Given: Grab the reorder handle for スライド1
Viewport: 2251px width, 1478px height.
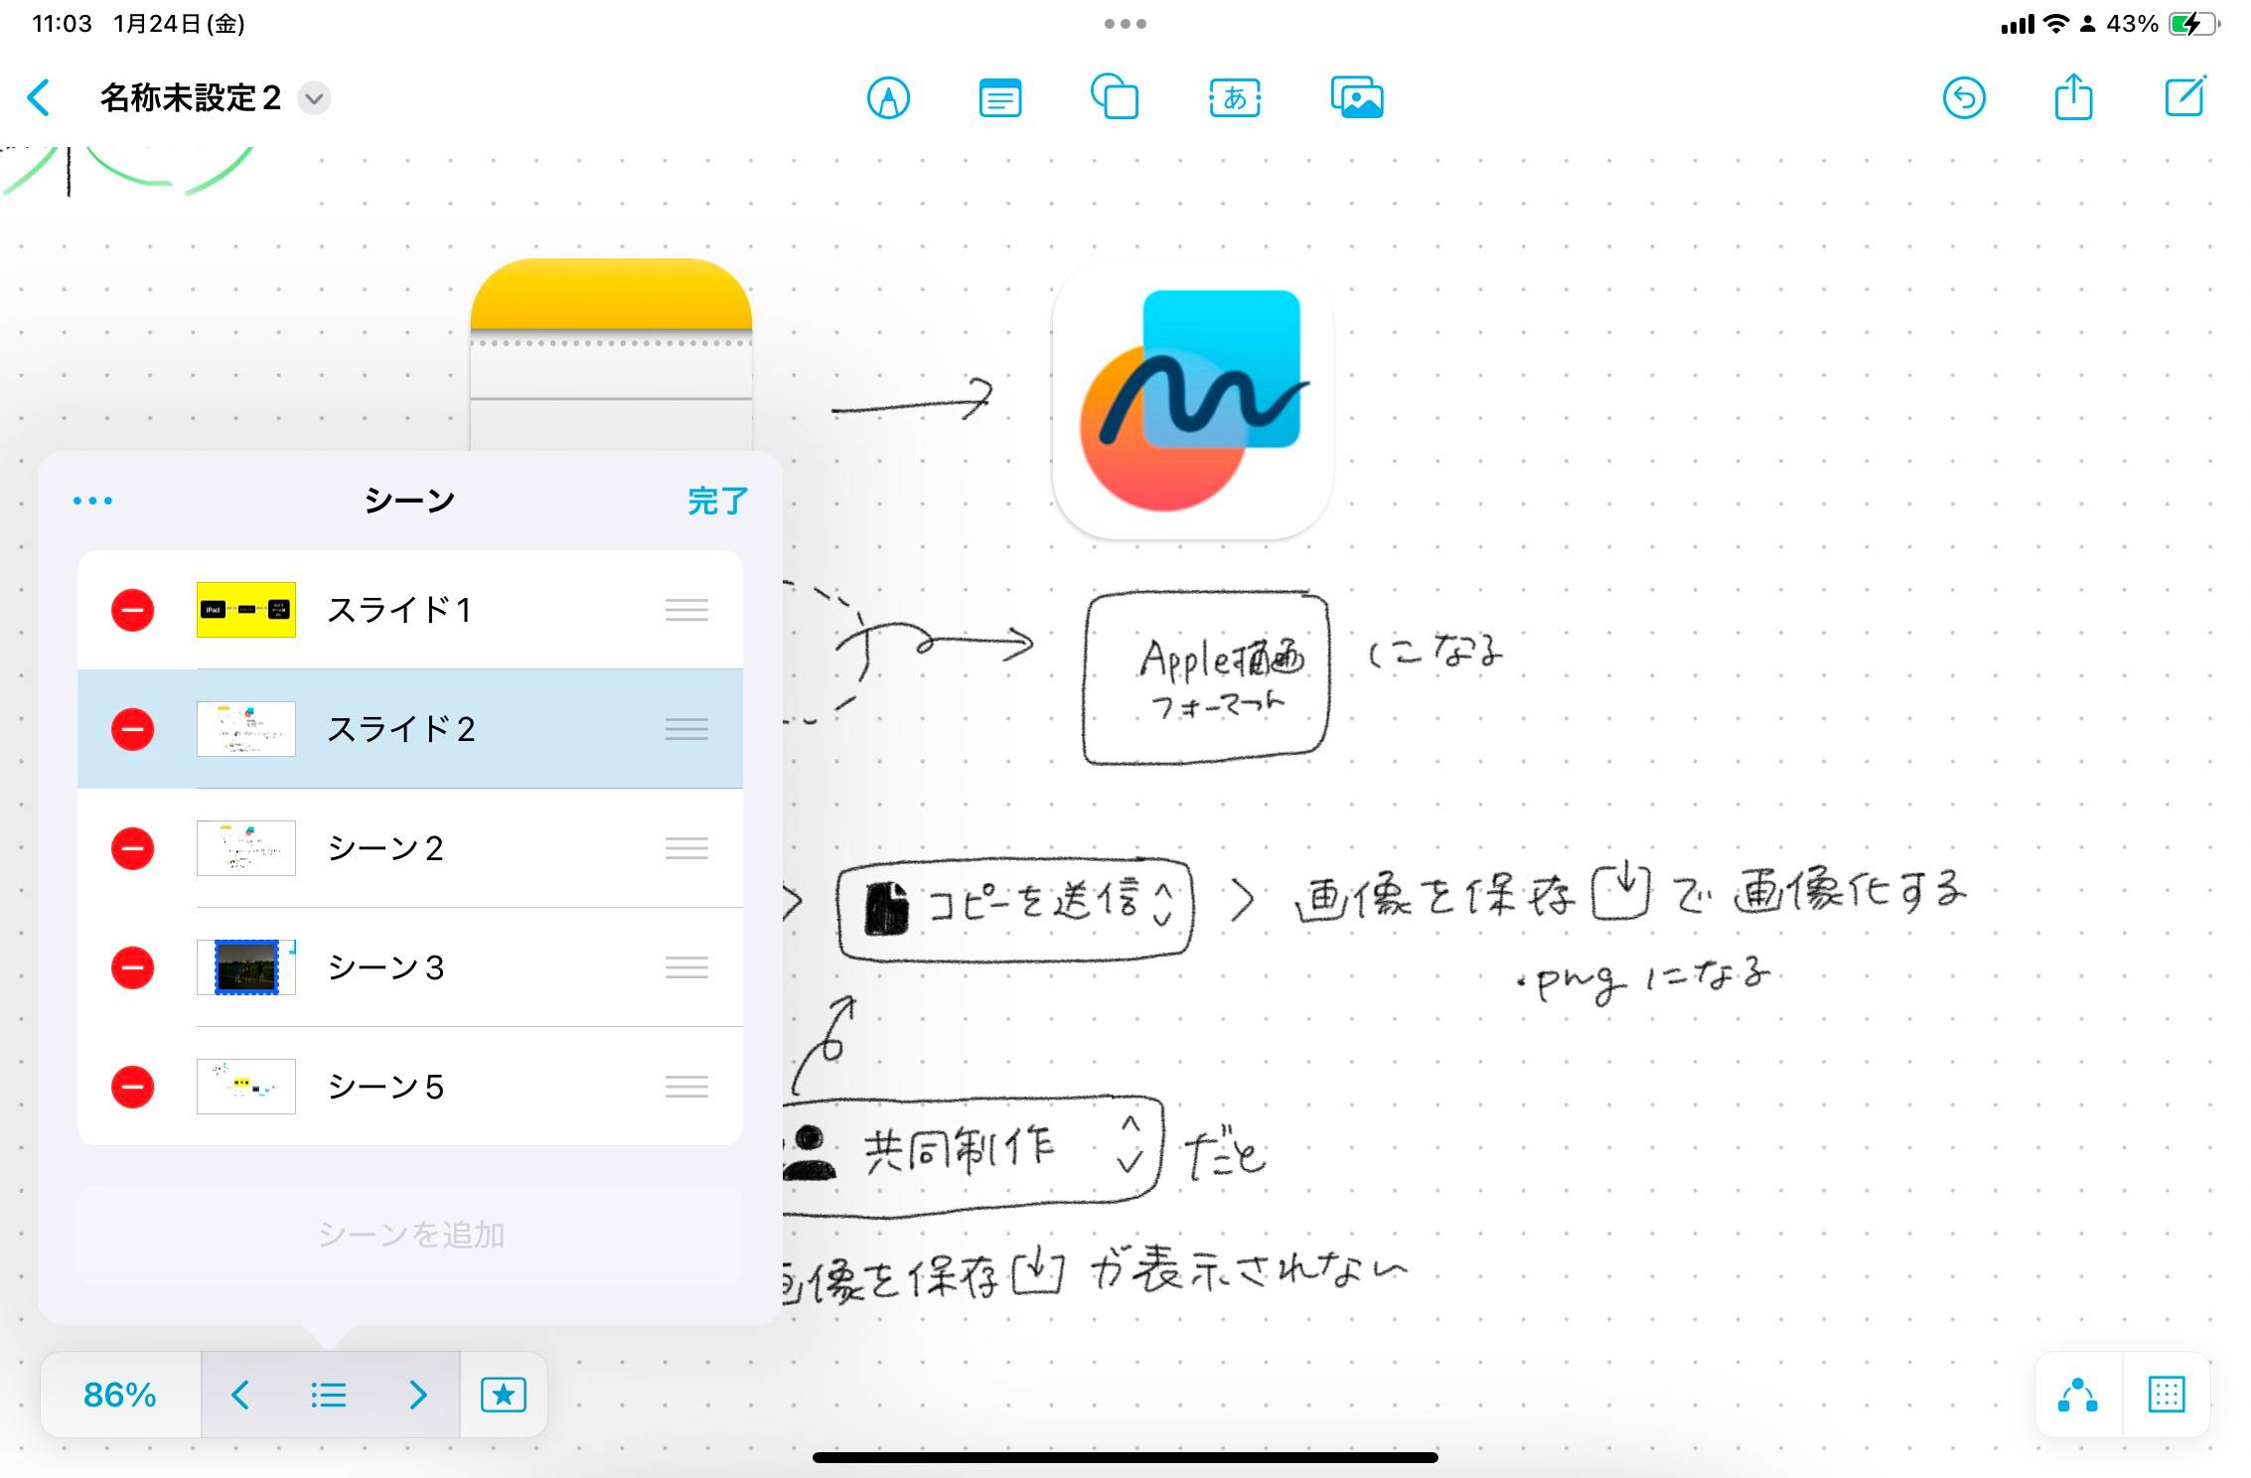Looking at the screenshot, I should [686, 610].
